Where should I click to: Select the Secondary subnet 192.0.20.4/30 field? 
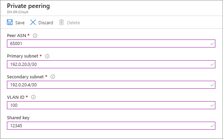(104, 85)
